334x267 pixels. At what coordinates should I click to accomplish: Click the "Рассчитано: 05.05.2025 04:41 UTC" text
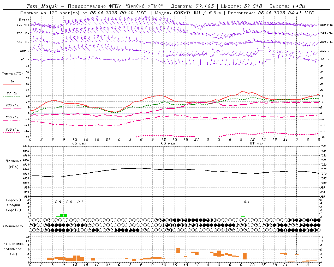[271, 13]
